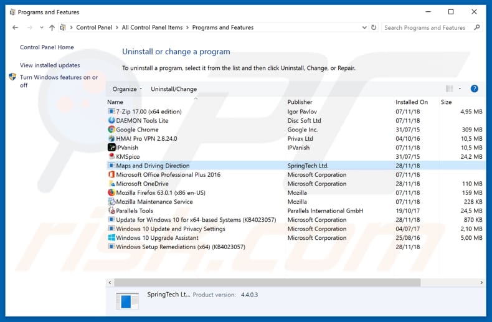Screen dimensions: 492x322
Task: Click the Programs and Features breadcrumb
Action: [223, 27]
